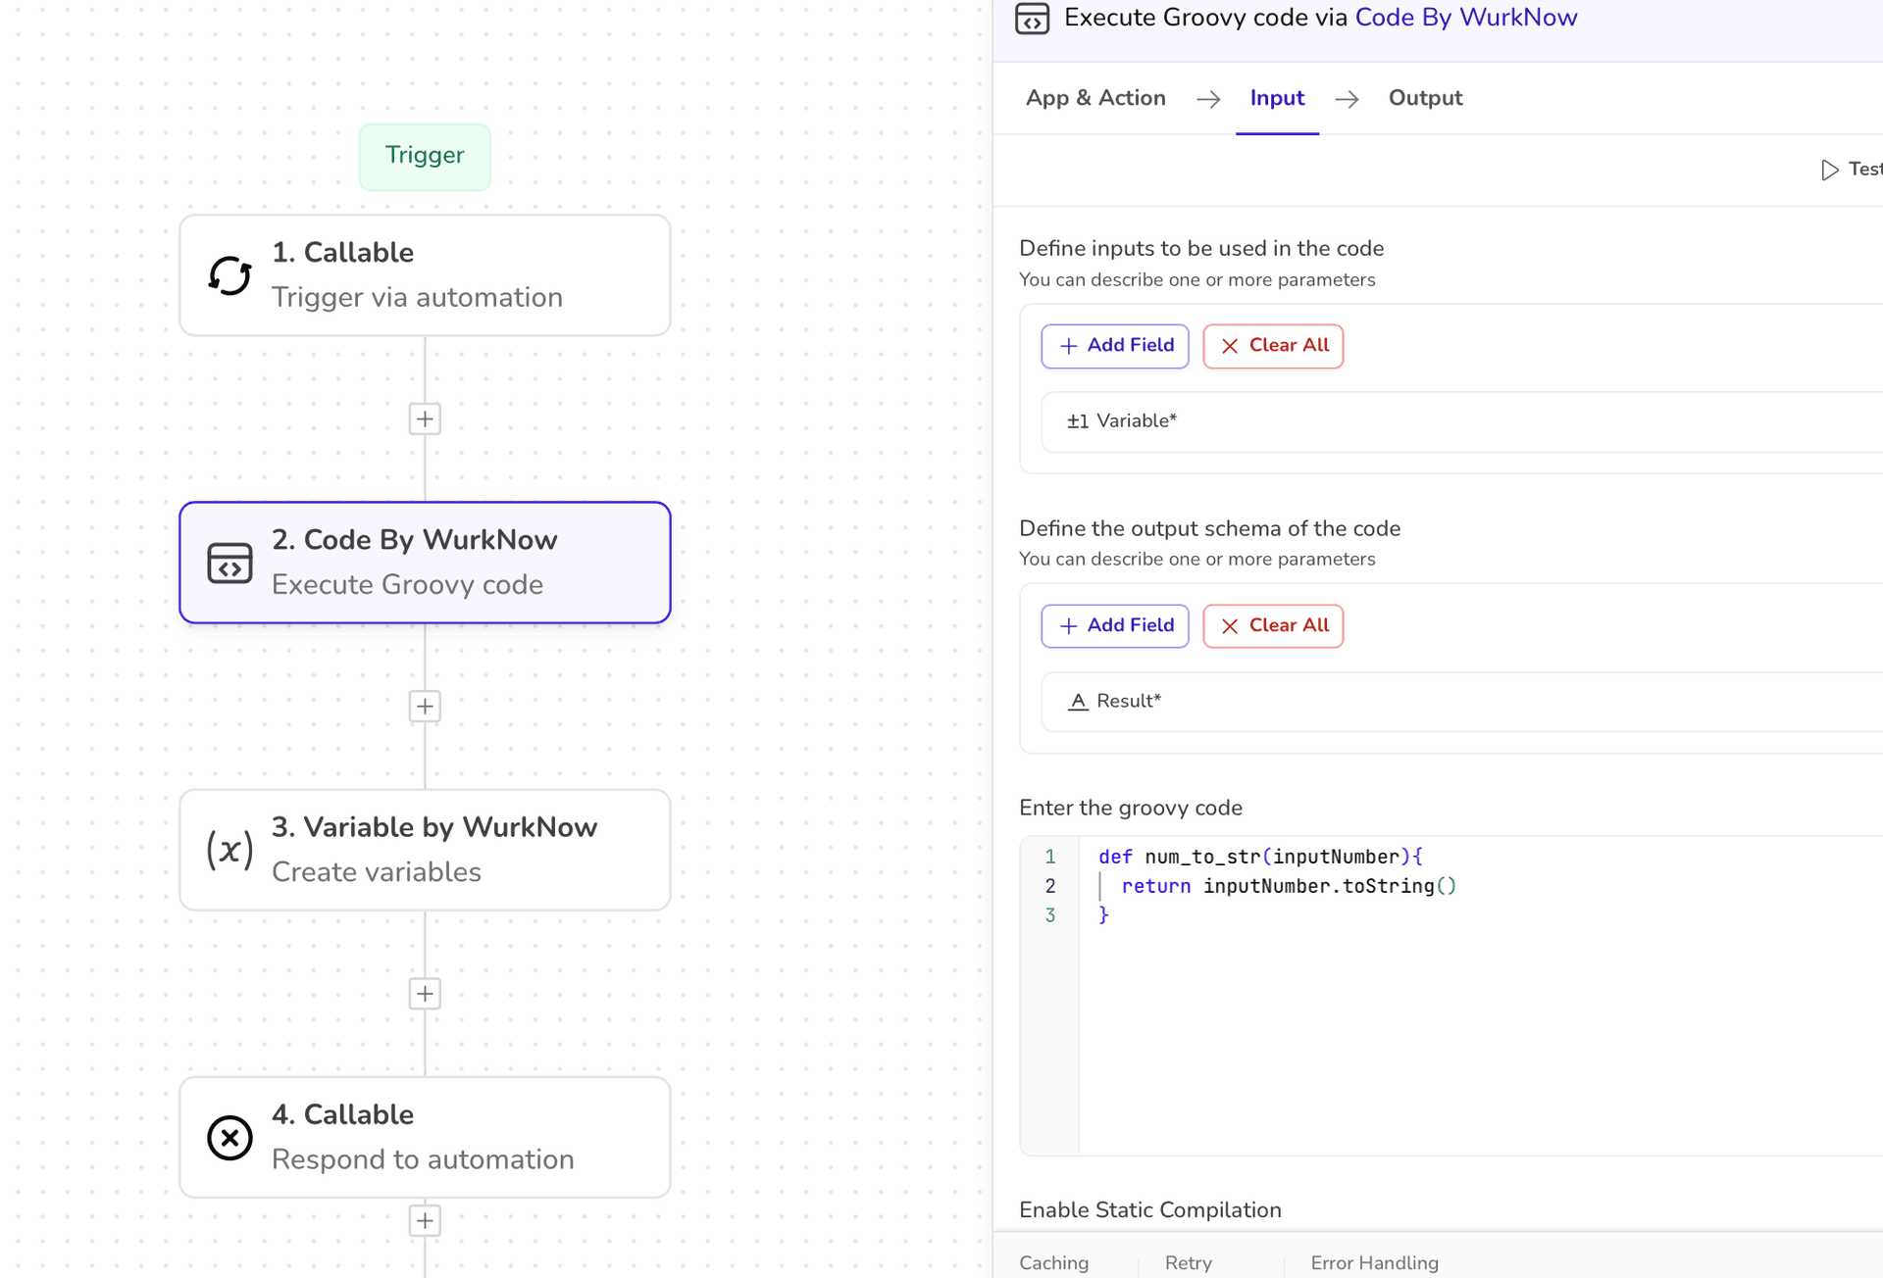Open the Output tab
The width and height of the screenshot is (1883, 1278).
pyautogui.click(x=1425, y=98)
